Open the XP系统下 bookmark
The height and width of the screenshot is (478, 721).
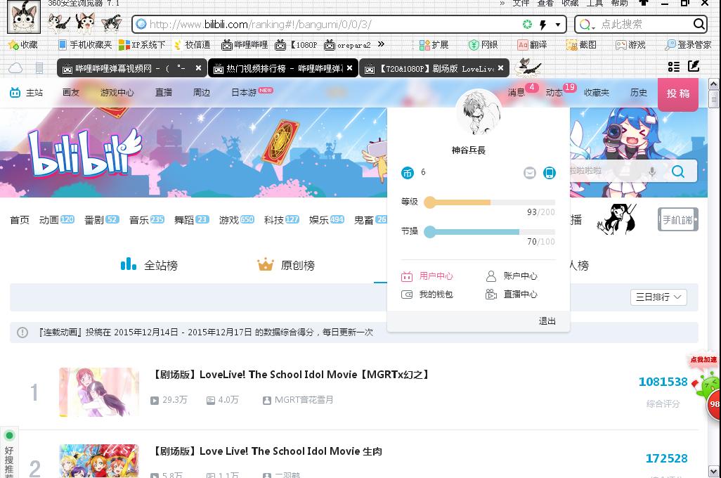(x=142, y=44)
